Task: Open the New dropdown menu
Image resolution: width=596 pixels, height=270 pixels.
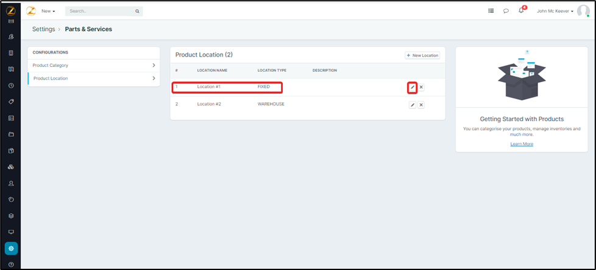Action: pyautogui.click(x=48, y=11)
